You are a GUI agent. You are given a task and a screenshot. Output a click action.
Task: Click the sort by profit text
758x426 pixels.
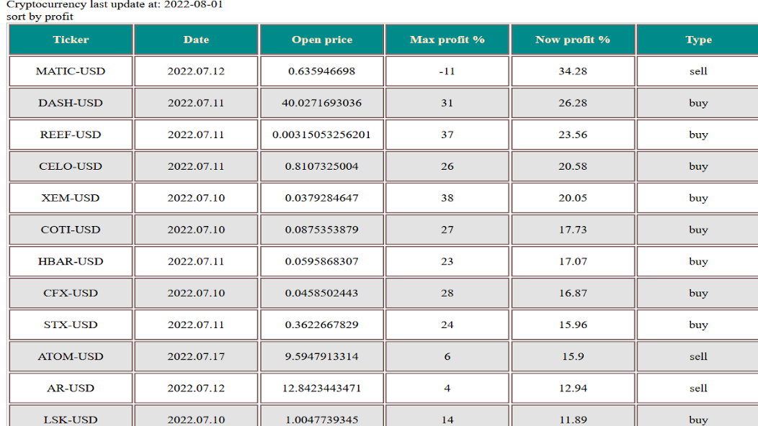point(40,17)
